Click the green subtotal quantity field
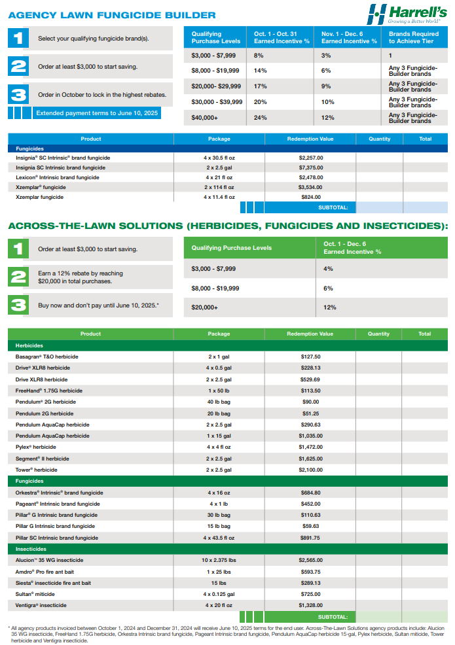Image resolution: width=455 pixels, height=645 pixels. tap(378, 617)
